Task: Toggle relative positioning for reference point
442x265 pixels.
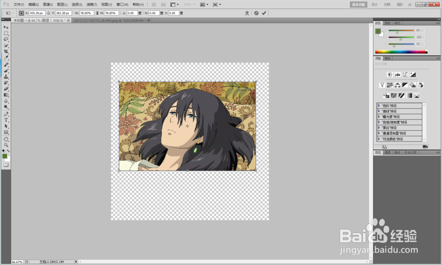Action: (49, 13)
